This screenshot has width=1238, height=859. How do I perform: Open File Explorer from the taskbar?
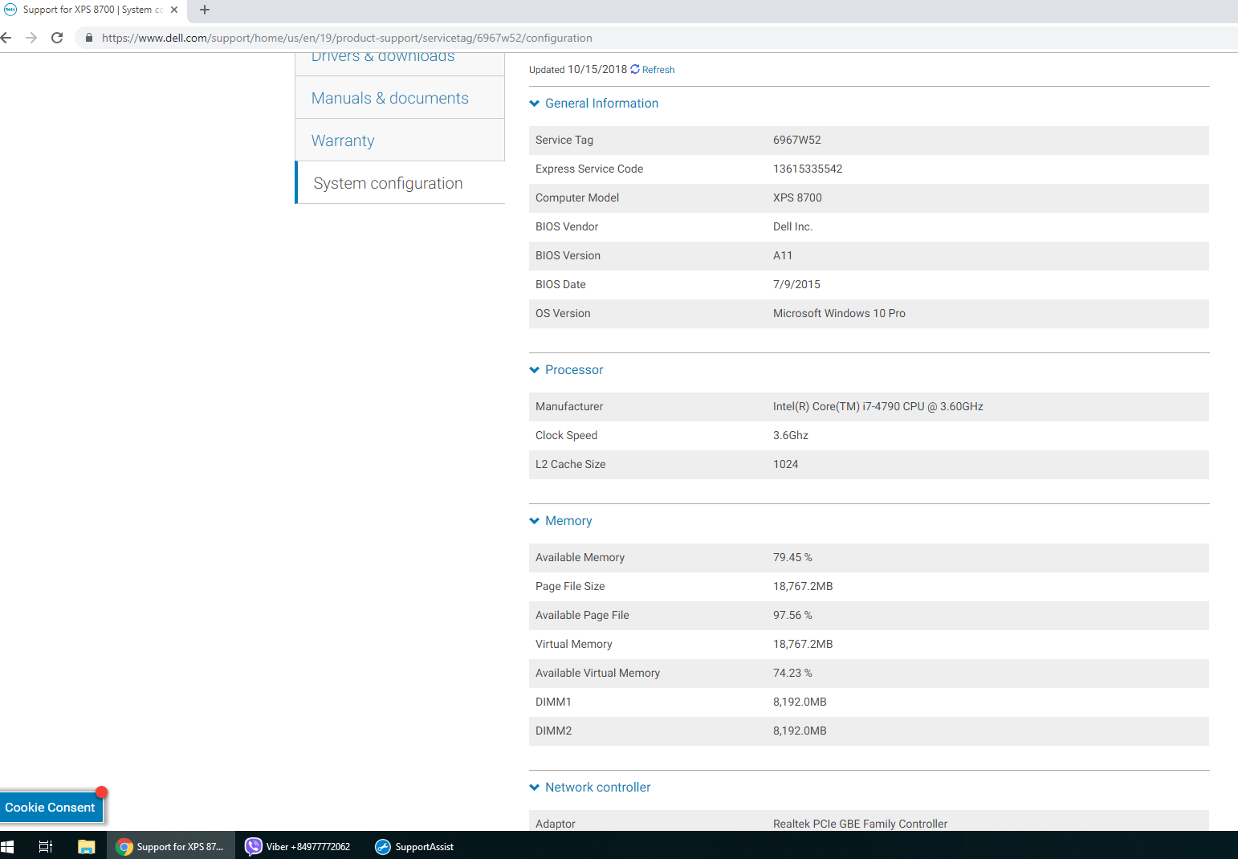(87, 846)
